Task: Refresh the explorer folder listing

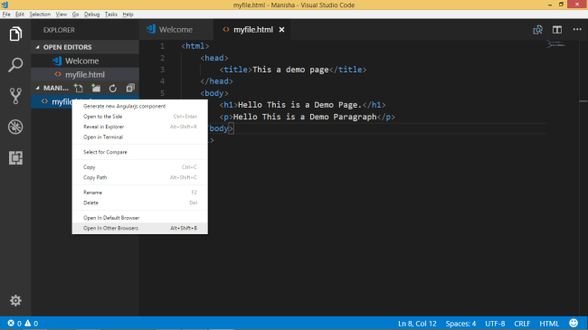Action: click(113, 88)
